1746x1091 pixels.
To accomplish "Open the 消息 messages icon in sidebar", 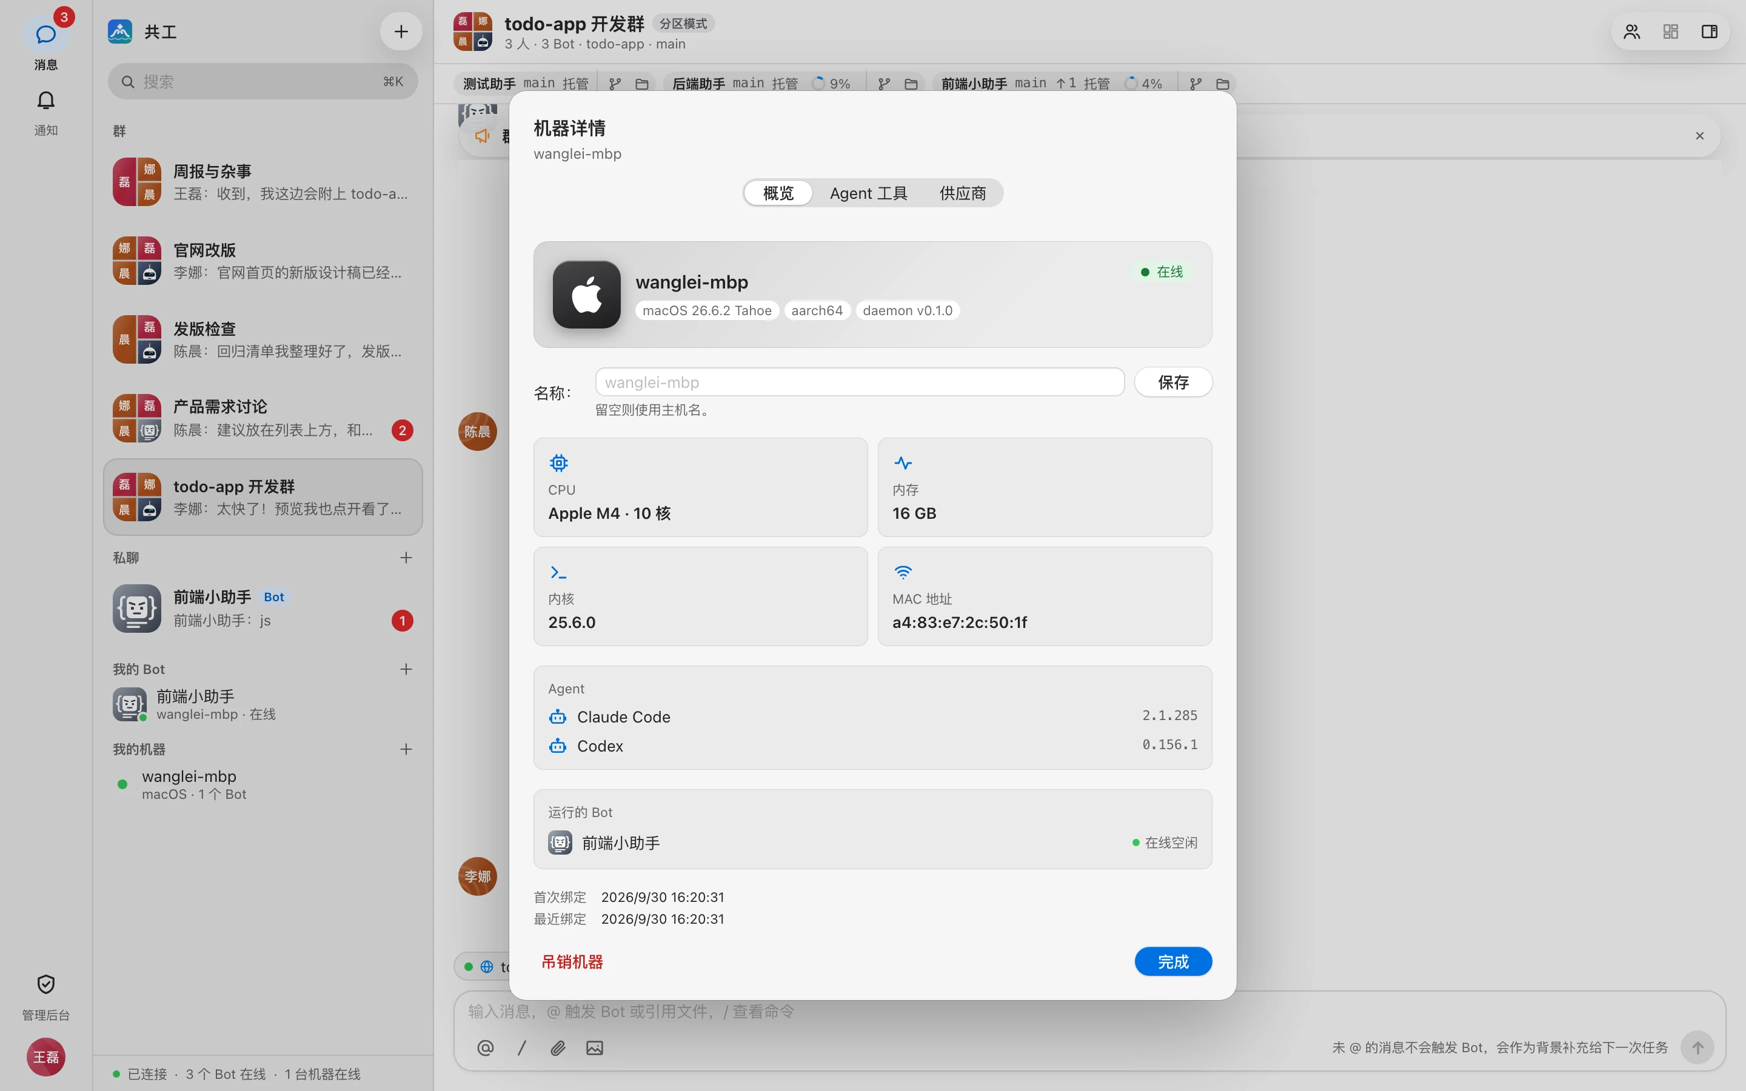I will pyautogui.click(x=45, y=34).
